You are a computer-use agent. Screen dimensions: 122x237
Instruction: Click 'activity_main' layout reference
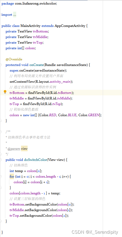point(60,82)
